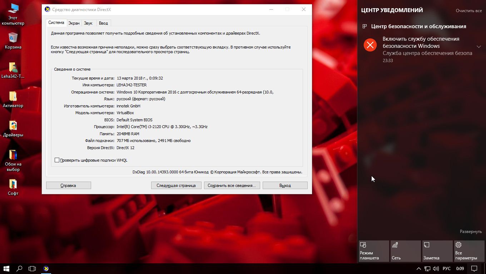The image size is (486, 274).
Task: Click the Центр безопасности и обслуживания header
Action: [418, 26]
